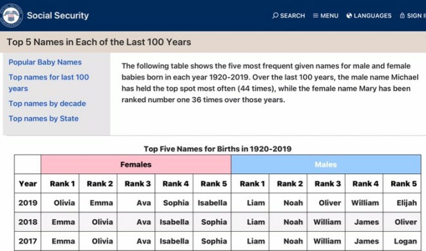
Task: Select the LANGUAGES label in header
Action: (x=373, y=15)
